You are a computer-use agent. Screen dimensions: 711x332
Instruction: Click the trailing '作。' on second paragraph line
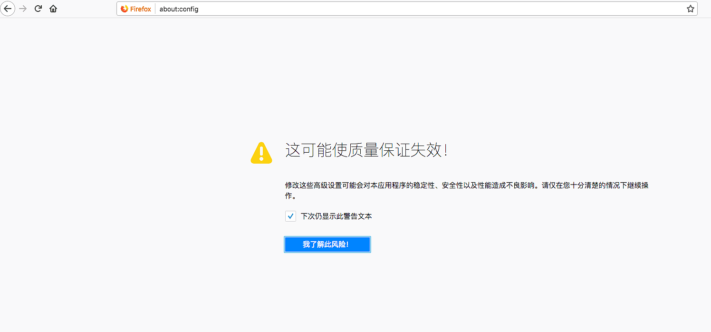point(290,196)
